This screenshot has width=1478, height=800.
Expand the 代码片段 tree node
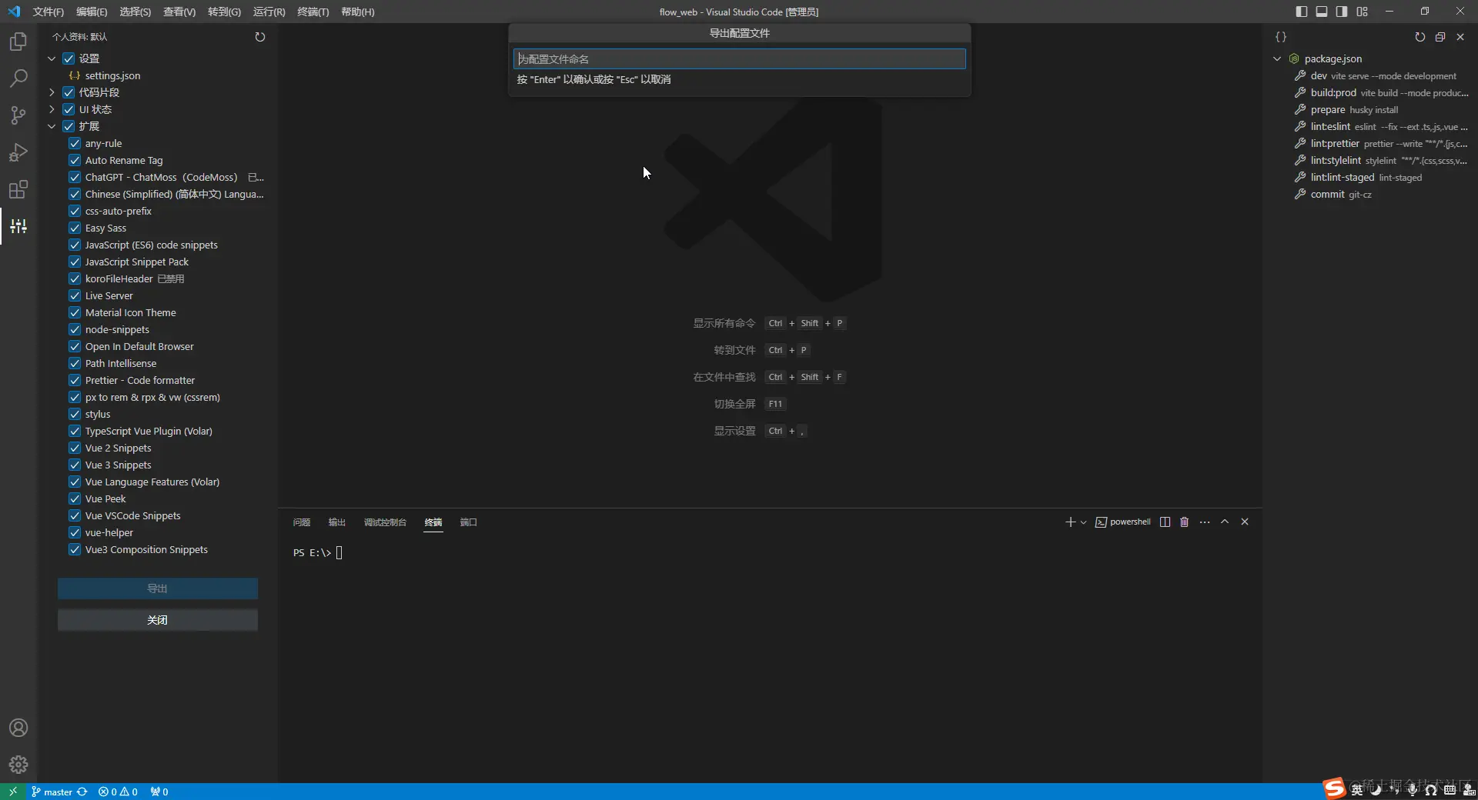[x=52, y=92]
